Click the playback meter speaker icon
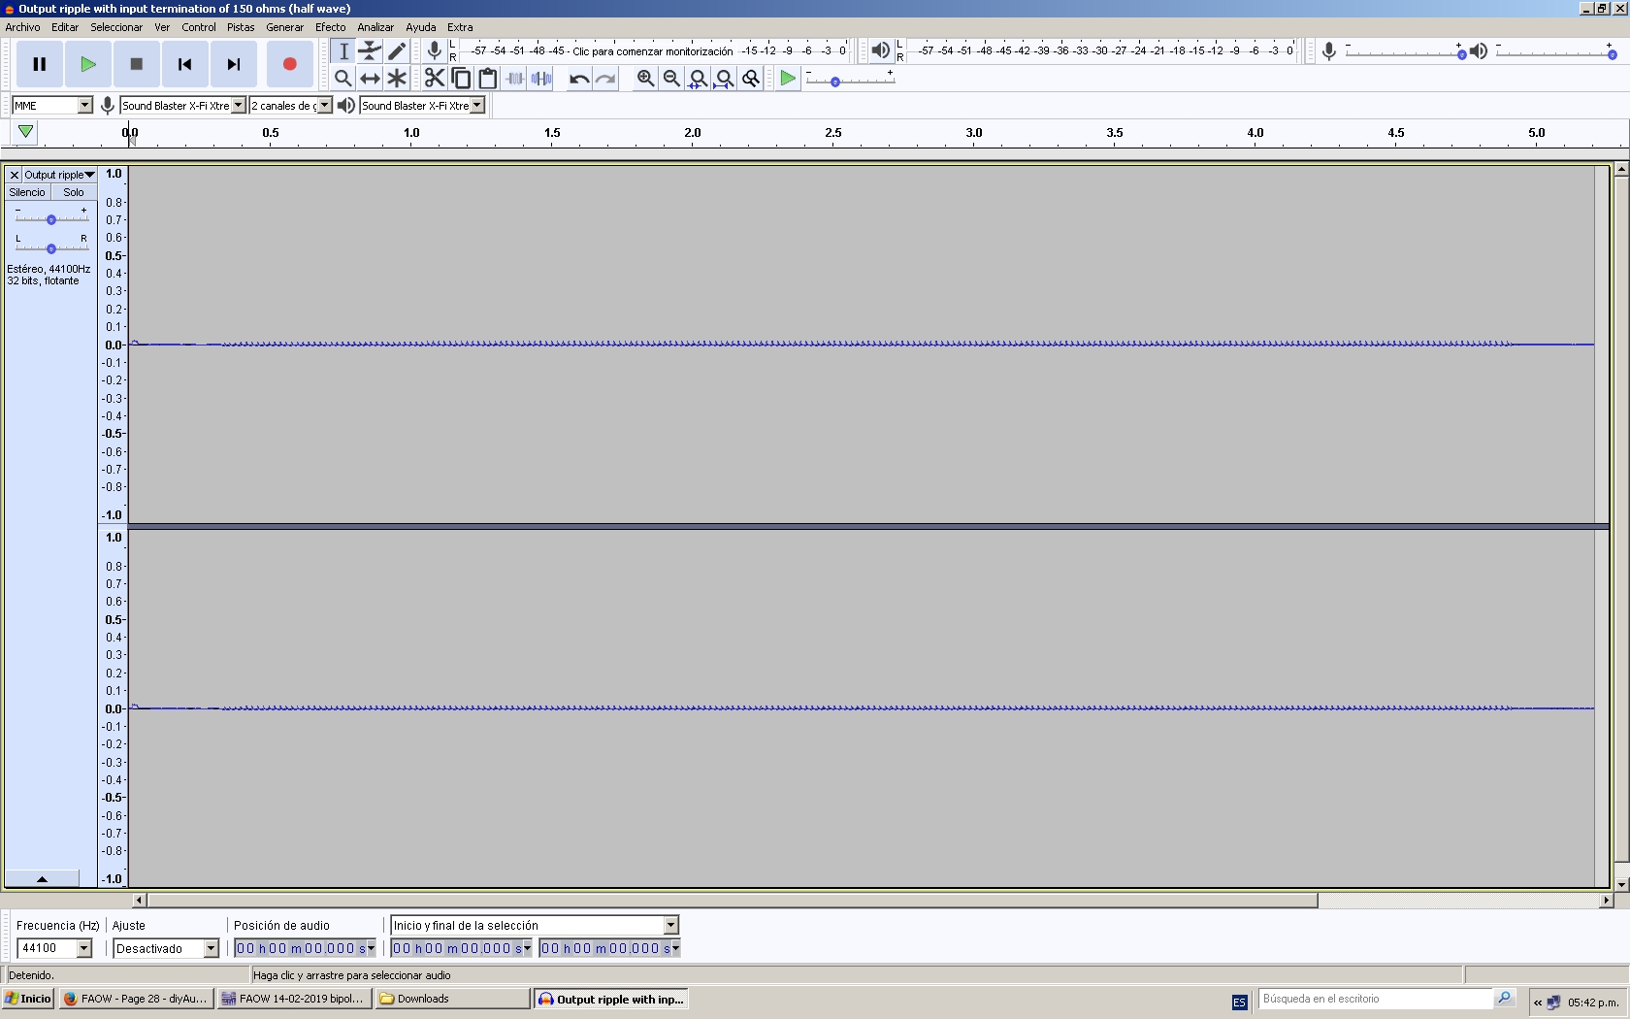Image resolution: width=1630 pixels, height=1019 pixels. coord(880,50)
